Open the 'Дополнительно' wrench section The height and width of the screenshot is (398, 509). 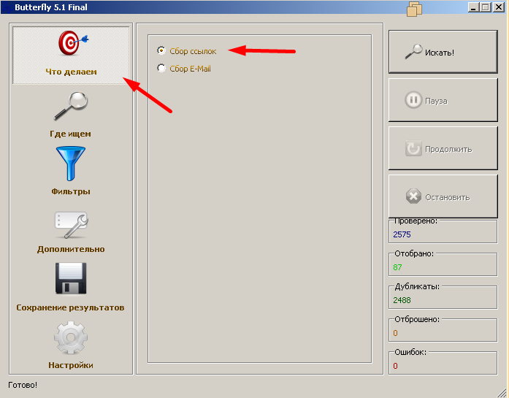[x=71, y=229]
